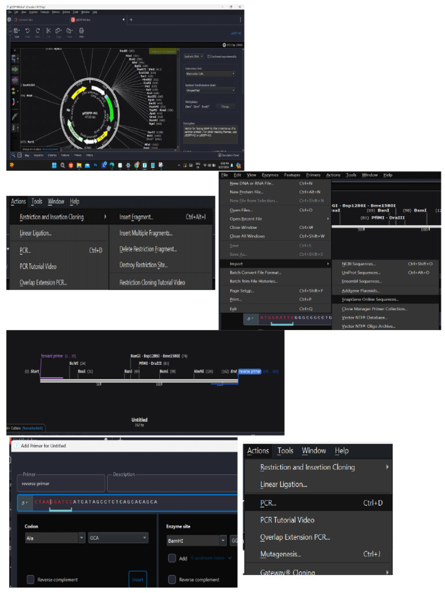
Task: Open the BamHI enzyme site dropdown
Action: pos(197,541)
